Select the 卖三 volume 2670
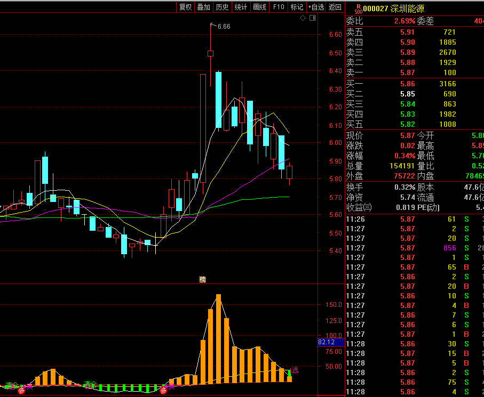Screen dimensions: 484x397 click(x=448, y=52)
